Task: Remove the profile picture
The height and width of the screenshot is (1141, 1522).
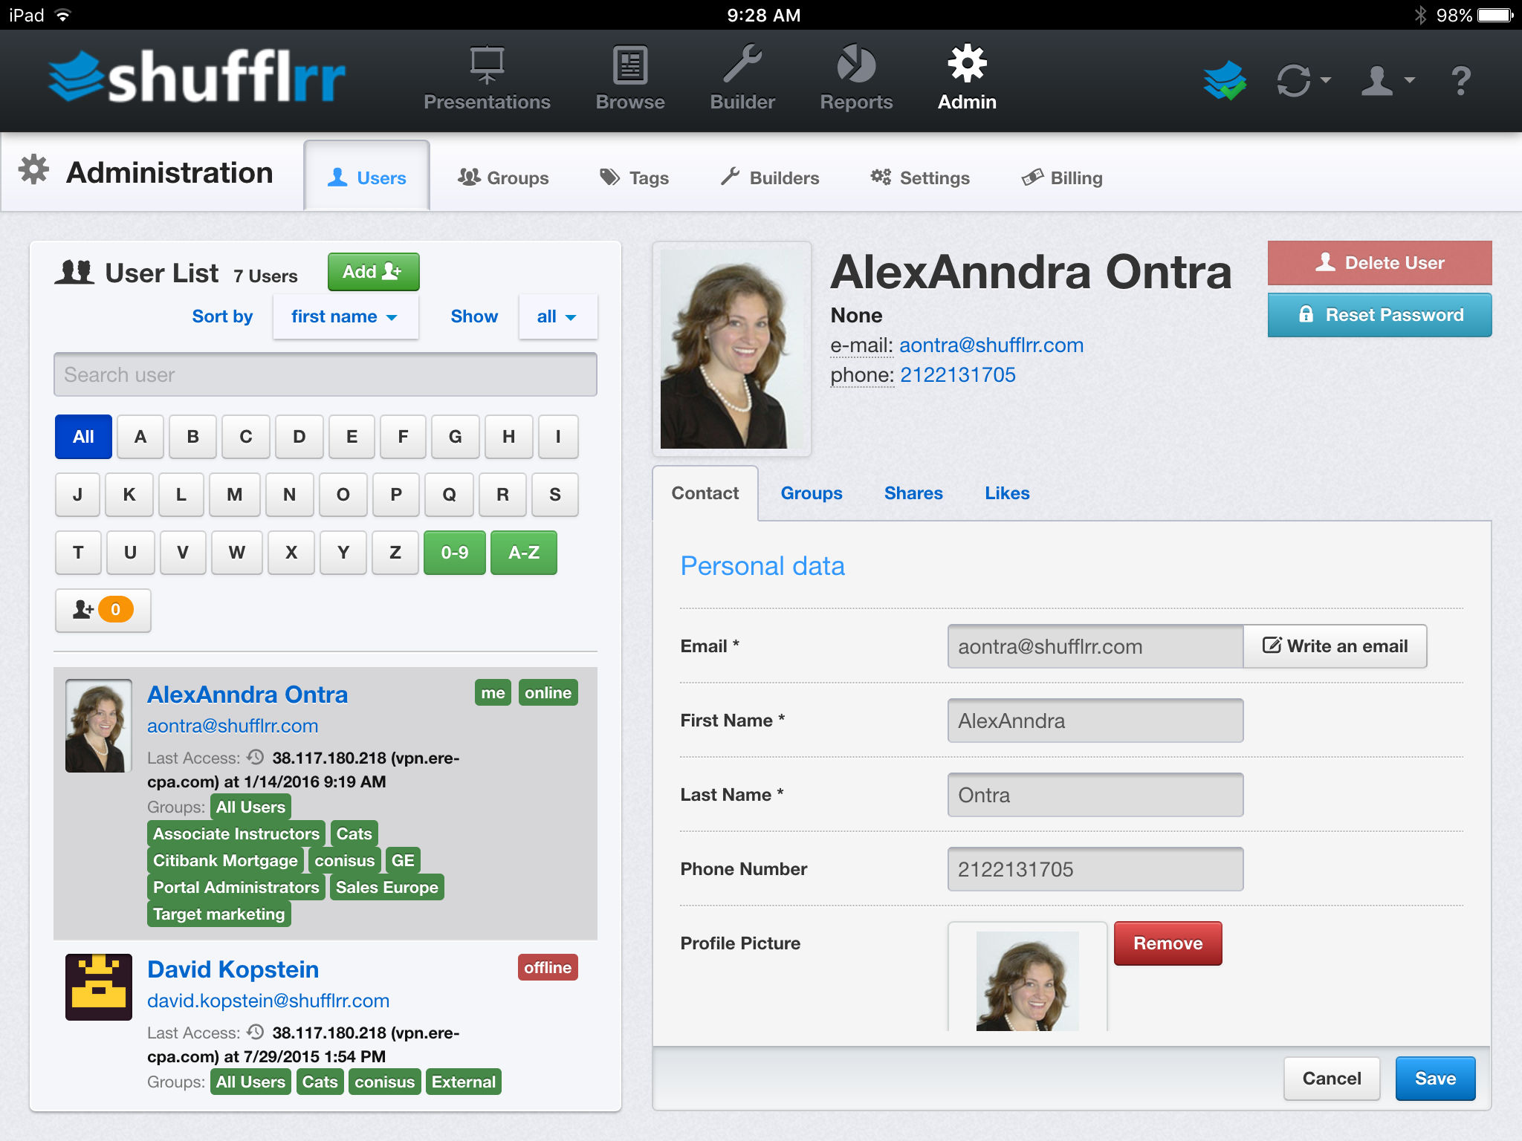Action: (x=1168, y=943)
